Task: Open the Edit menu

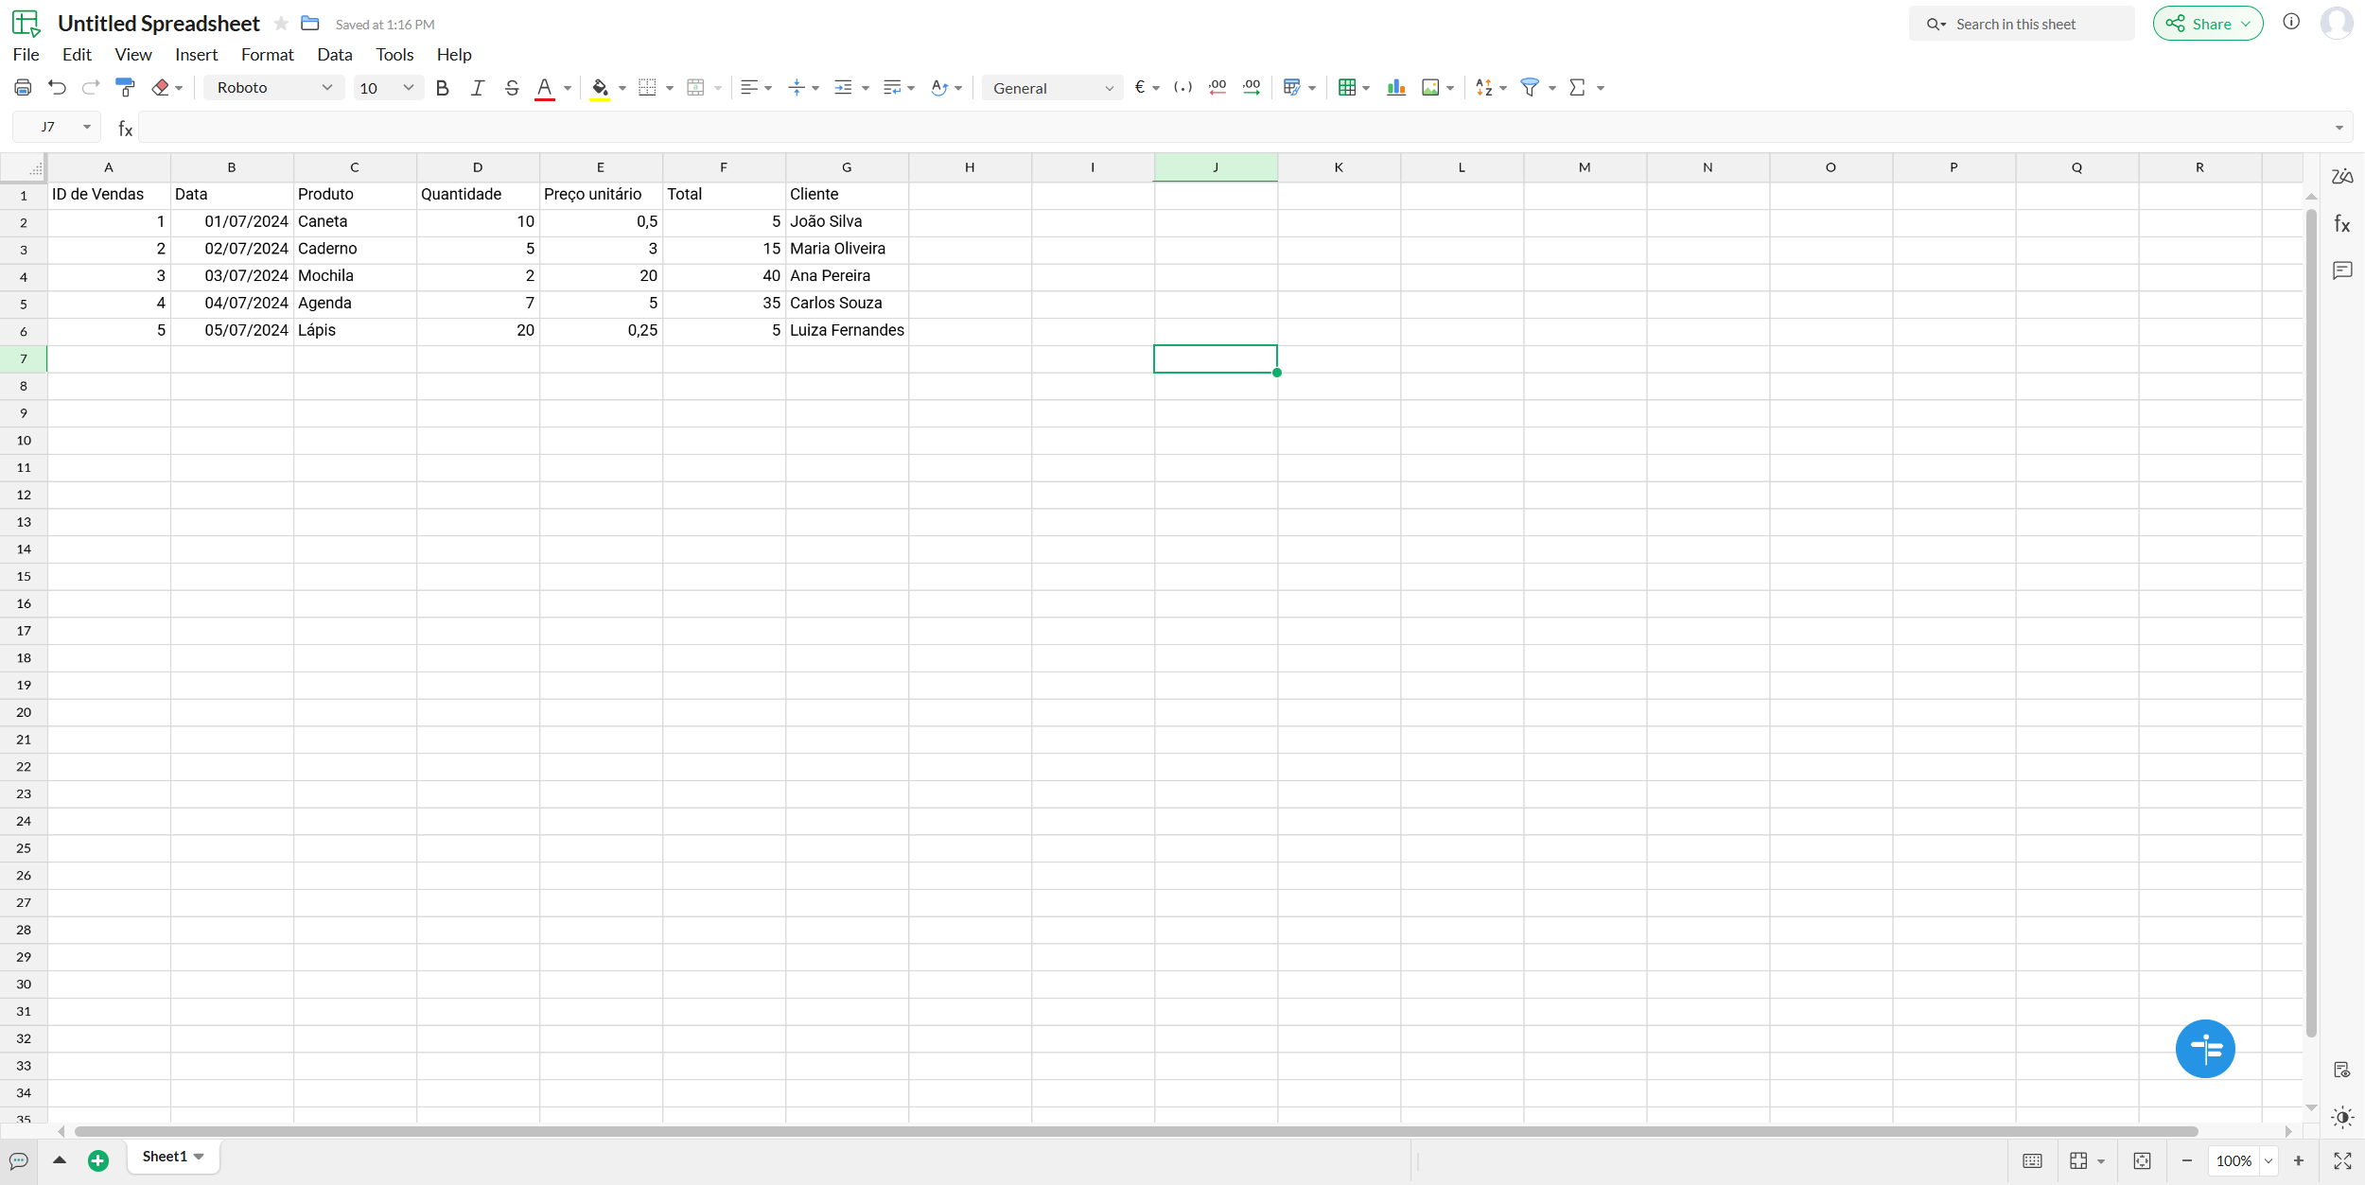Action: click(77, 55)
